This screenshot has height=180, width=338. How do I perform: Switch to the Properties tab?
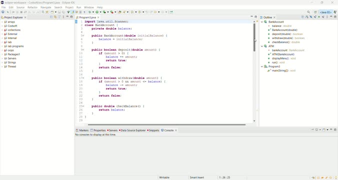pos(98,130)
